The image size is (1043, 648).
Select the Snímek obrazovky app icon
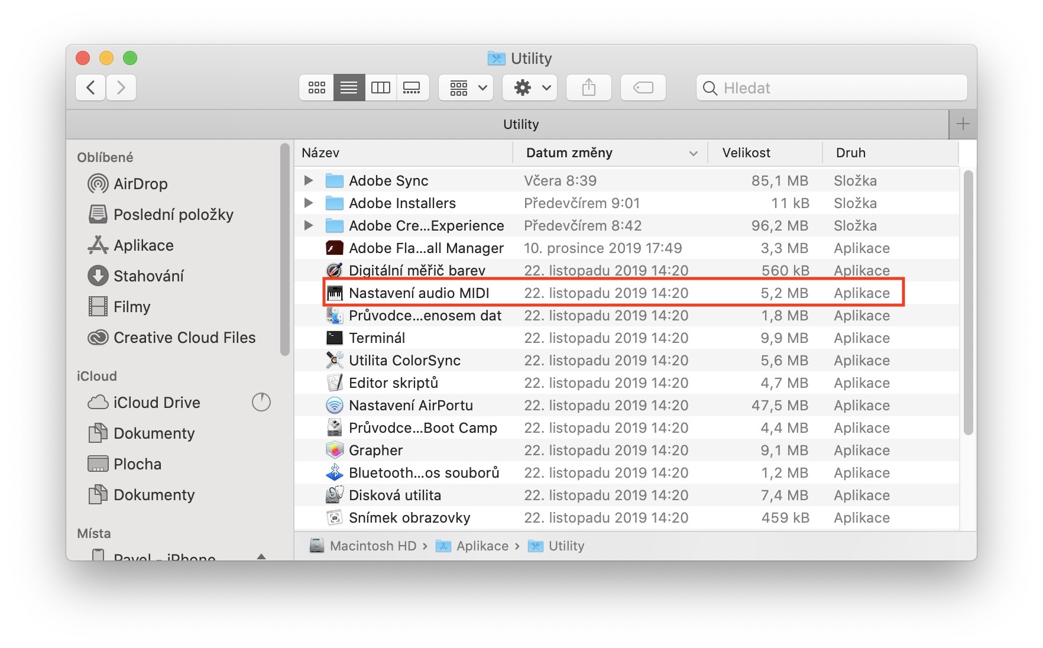[335, 517]
